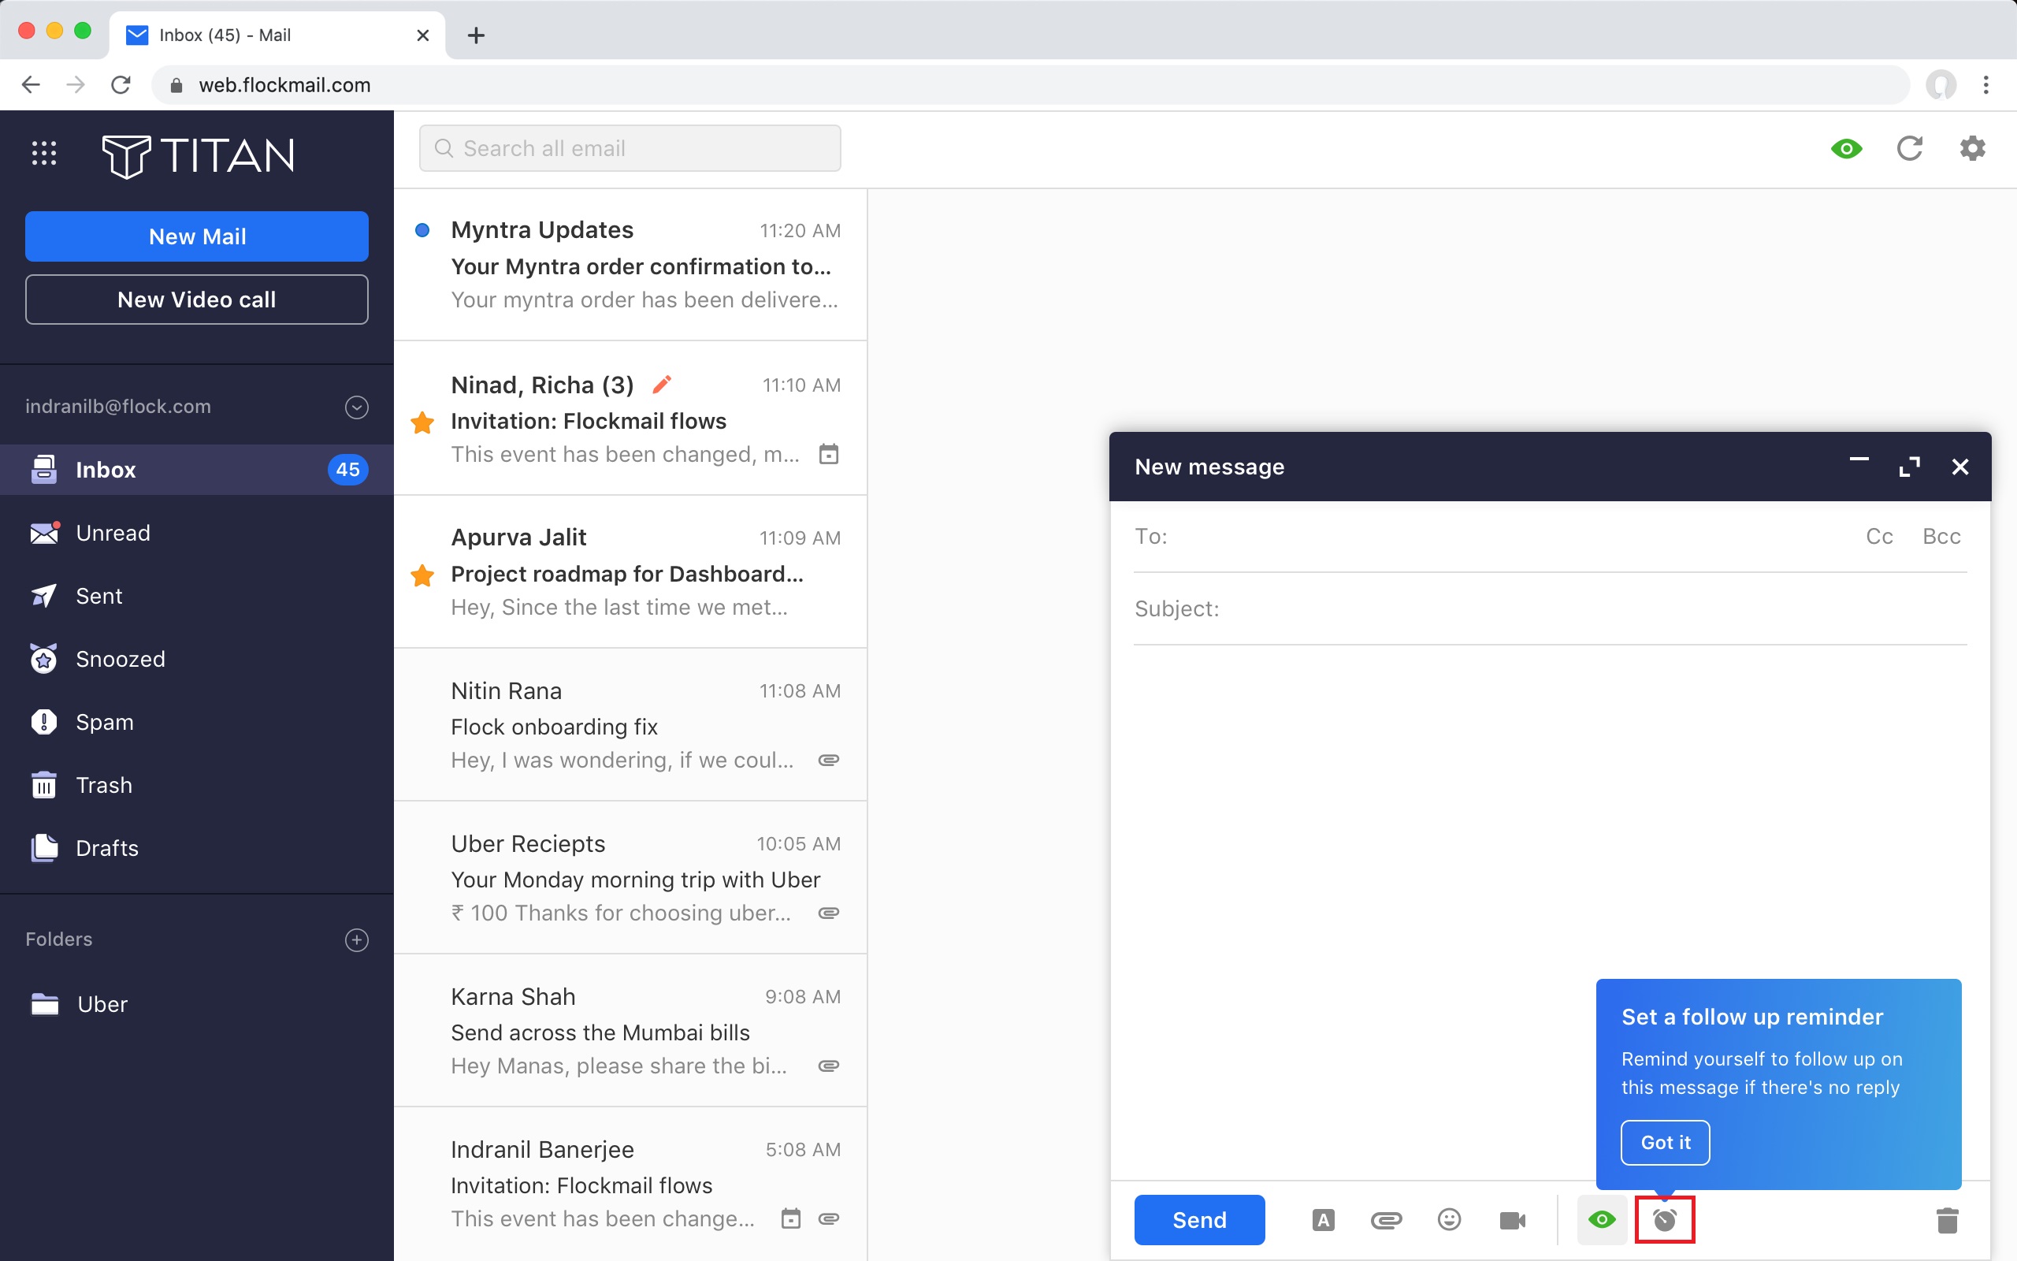Focus the Search all email field

(630, 148)
